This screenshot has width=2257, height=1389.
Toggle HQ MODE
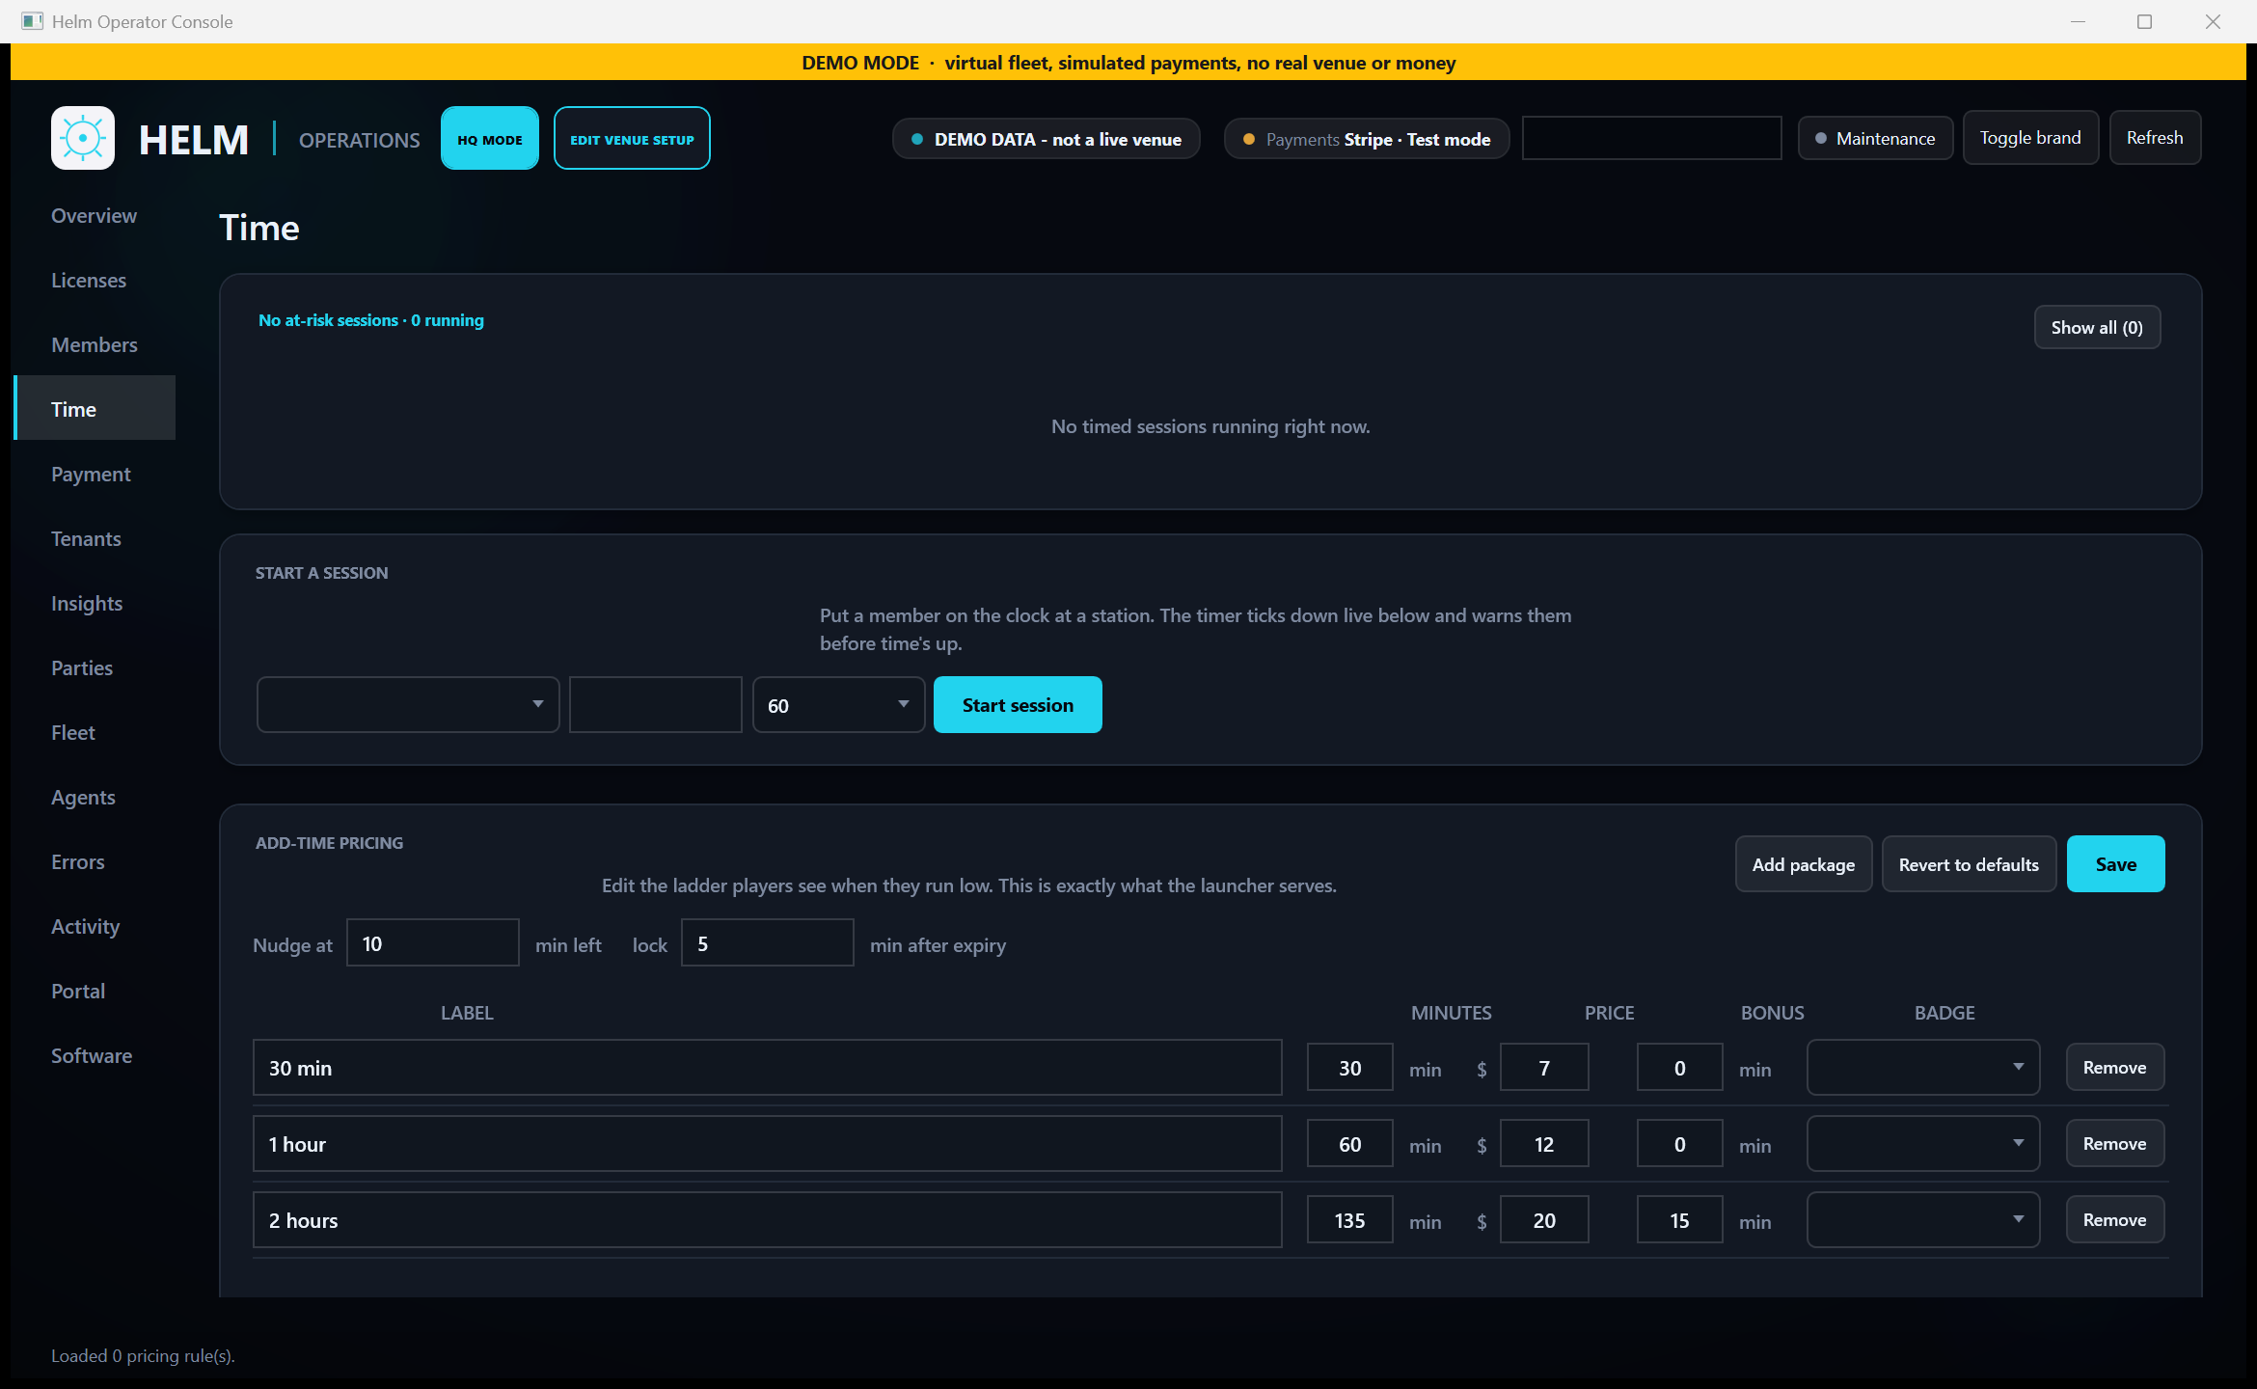point(490,138)
